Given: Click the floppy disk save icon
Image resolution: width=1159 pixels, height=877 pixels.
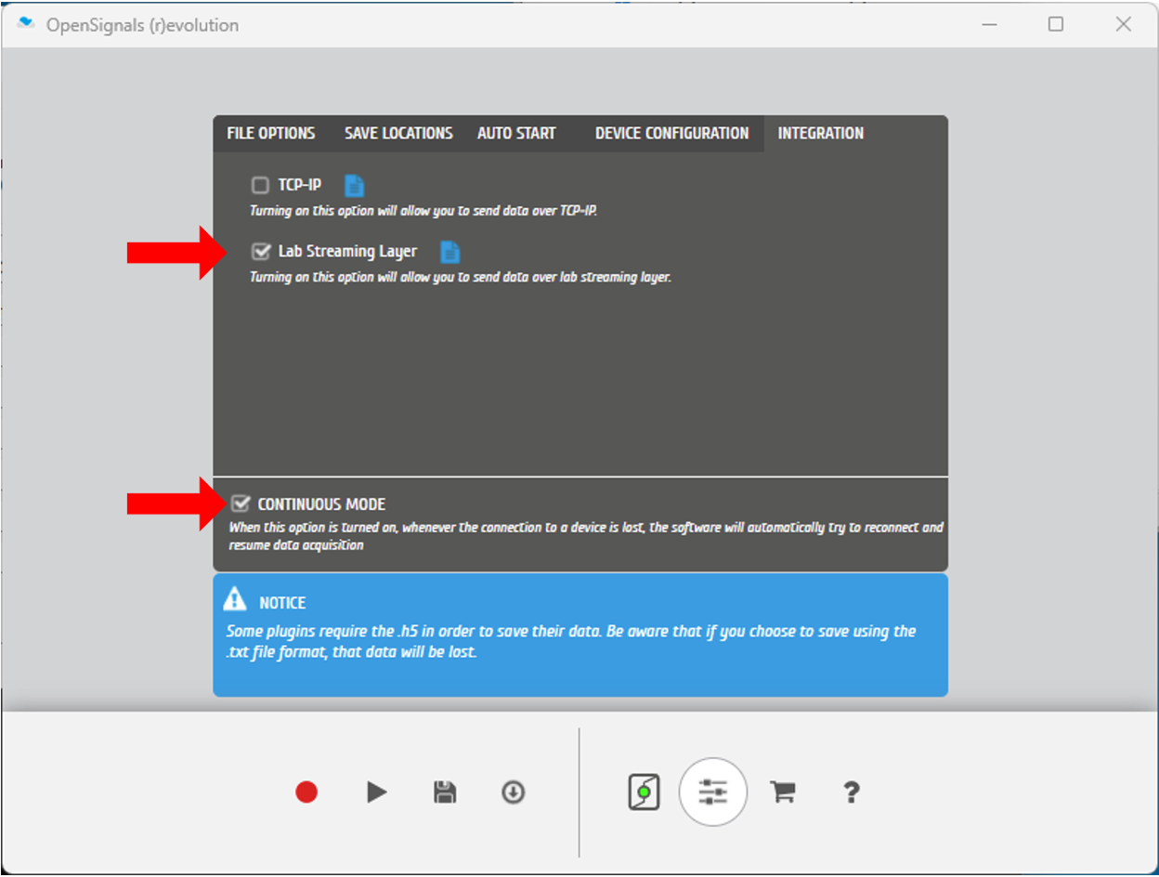Looking at the screenshot, I should [445, 792].
